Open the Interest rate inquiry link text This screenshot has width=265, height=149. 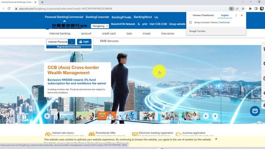pos(63,133)
